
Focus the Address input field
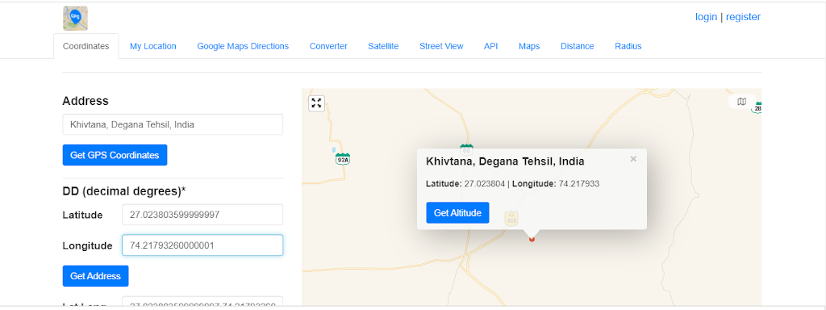click(173, 124)
